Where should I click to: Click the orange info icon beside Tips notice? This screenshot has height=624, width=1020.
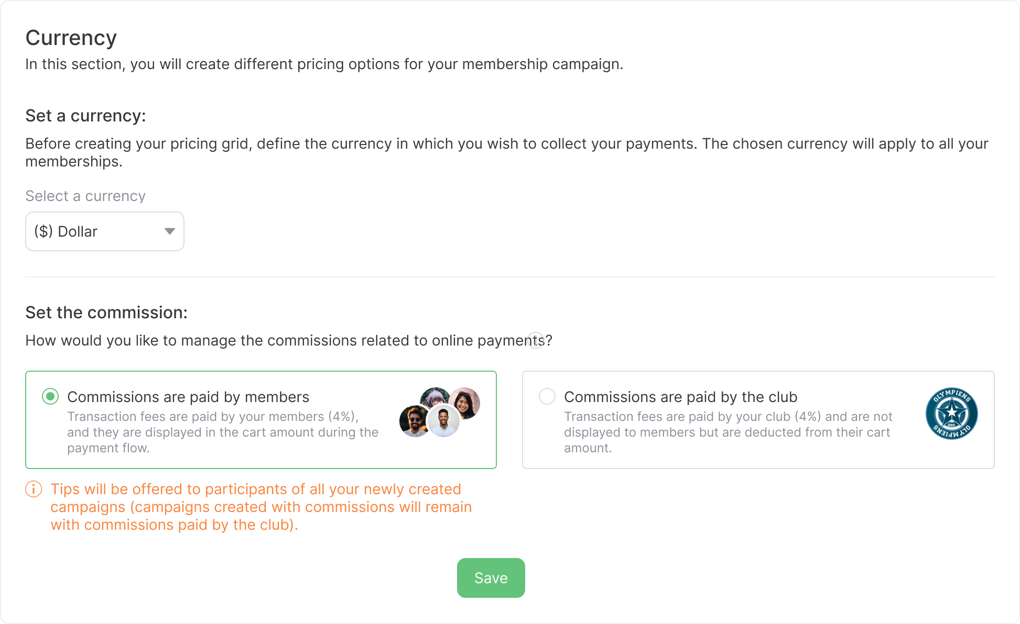pos(34,489)
